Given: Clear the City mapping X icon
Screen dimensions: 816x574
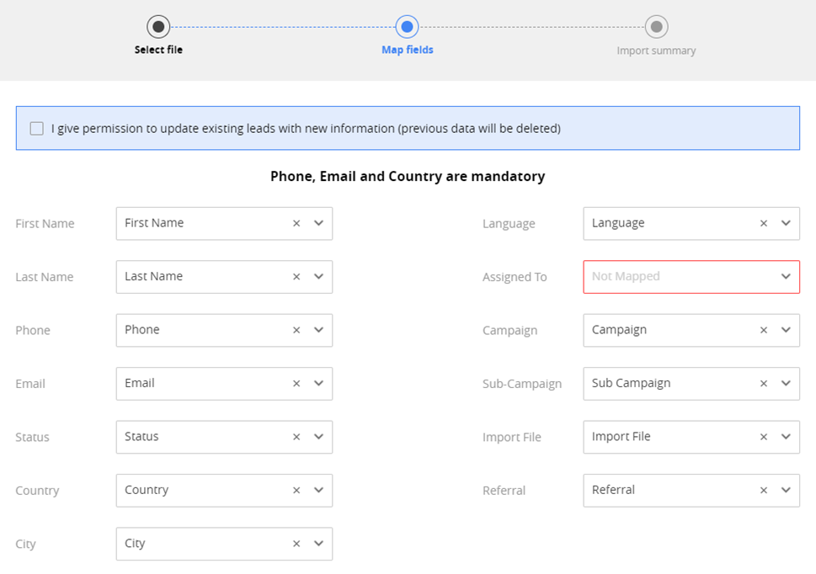Looking at the screenshot, I should pyautogui.click(x=296, y=545).
